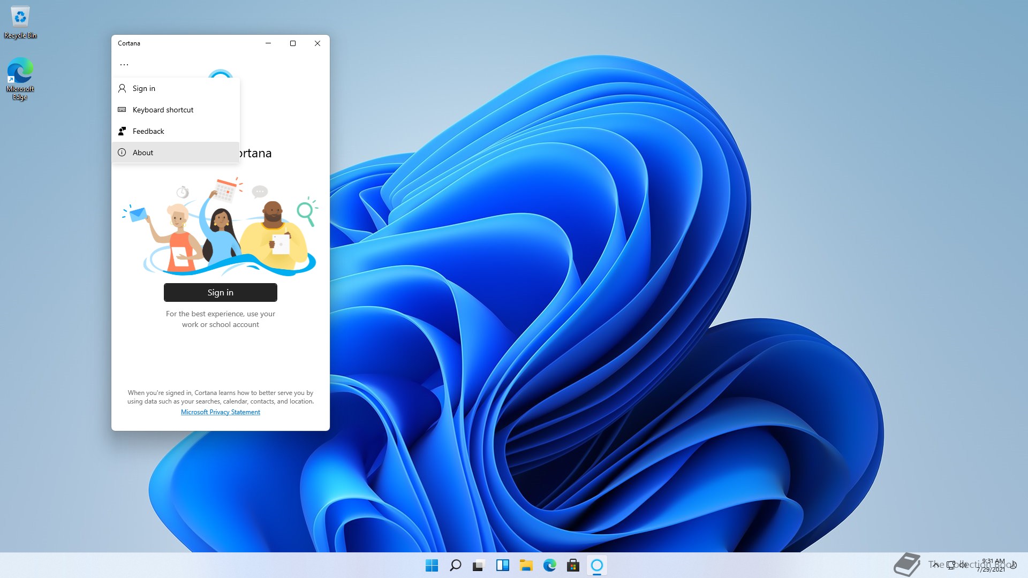Image resolution: width=1028 pixels, height=578 pixels.
Task: Open Microsoft Store from taskbar
Action: coord(573,565)
